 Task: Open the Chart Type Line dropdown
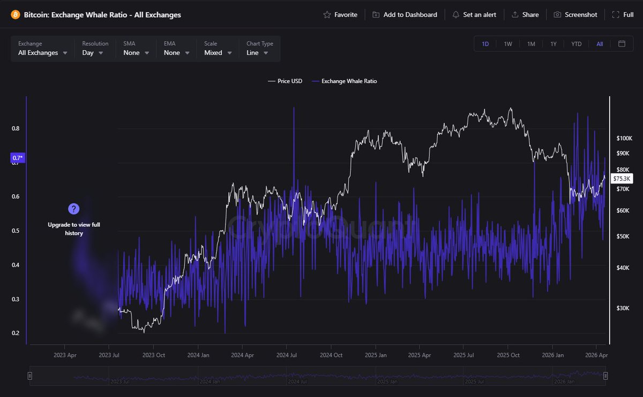(259, 49)
